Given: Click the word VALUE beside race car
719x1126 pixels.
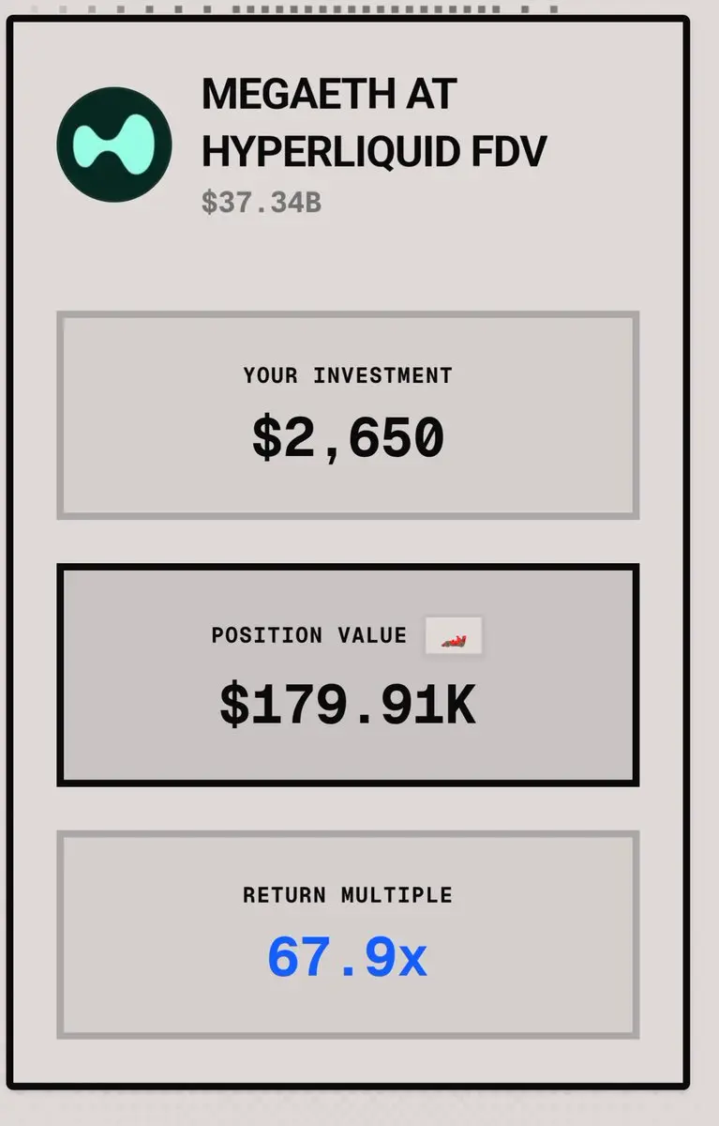Looking at the screenshot, I should [x=372, y=635].
